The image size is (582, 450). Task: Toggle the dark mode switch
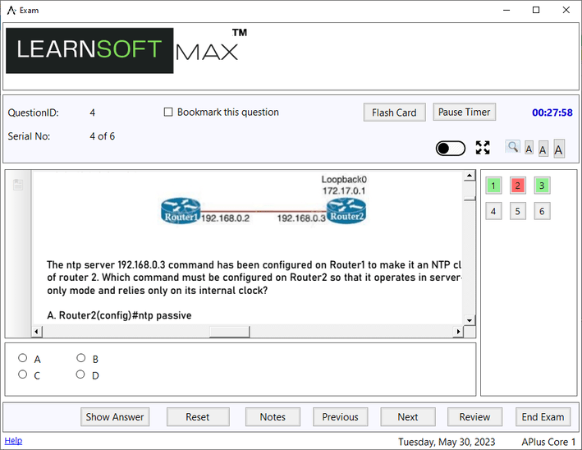(x=450, y=149)
